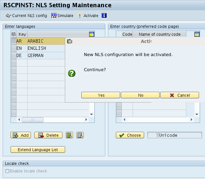Select the DE row selector

click(14, 55)
